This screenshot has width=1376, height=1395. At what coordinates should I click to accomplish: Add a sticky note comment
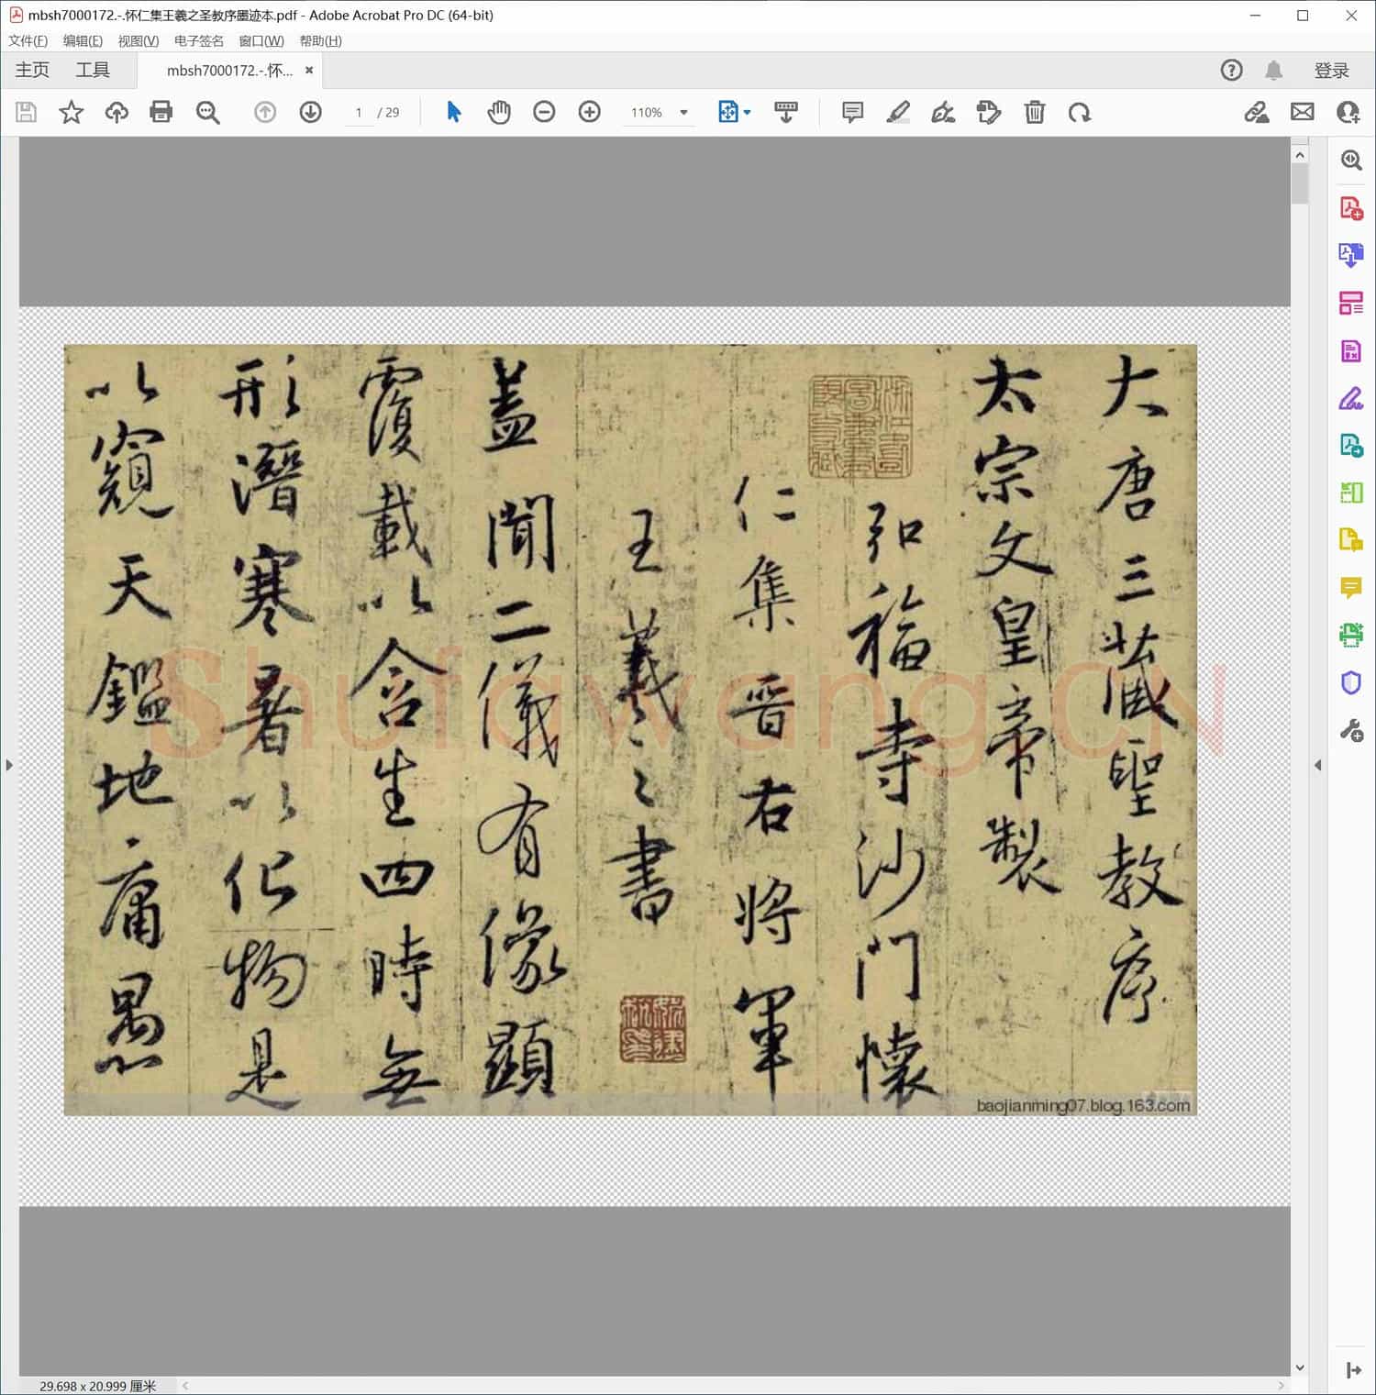click(x=852, y=112)
